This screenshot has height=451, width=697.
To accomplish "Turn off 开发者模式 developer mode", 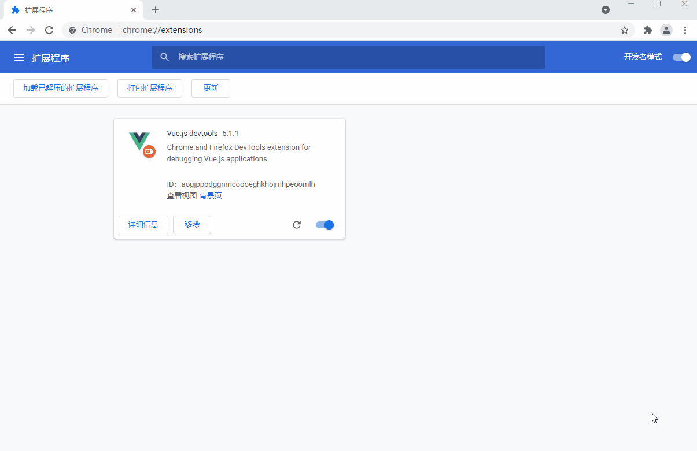I will pyautogui.click(x=681, y=57).
